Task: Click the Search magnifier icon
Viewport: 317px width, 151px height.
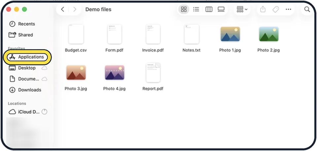Action: point(307,9)
